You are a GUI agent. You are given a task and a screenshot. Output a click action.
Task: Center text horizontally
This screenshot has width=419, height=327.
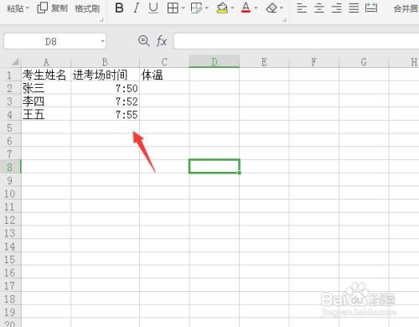319,8
